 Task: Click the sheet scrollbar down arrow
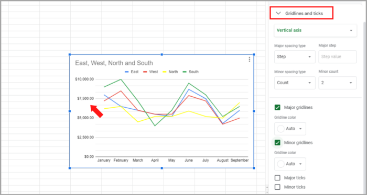267,192
